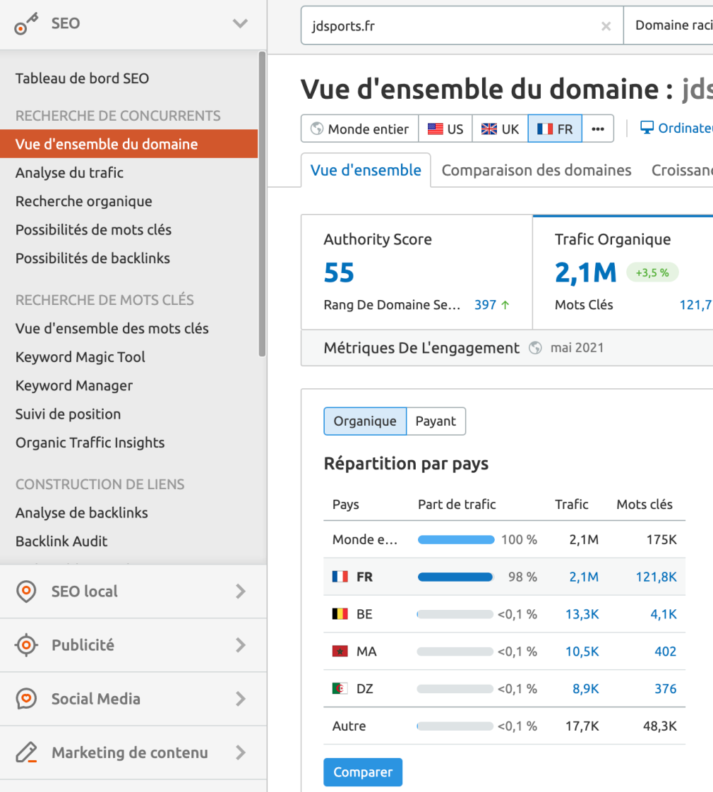Screen dimensions: 713x792
Task: Select the Organique toggle
Action: [365, 421]
